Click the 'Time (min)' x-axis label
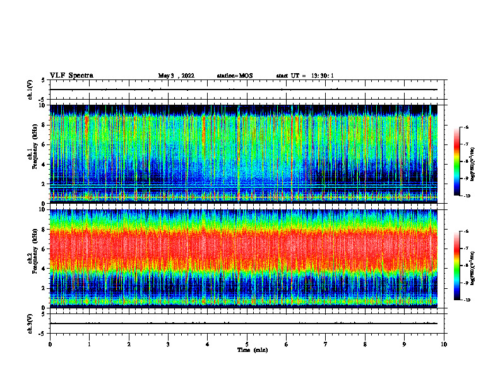 pos(253,350)
